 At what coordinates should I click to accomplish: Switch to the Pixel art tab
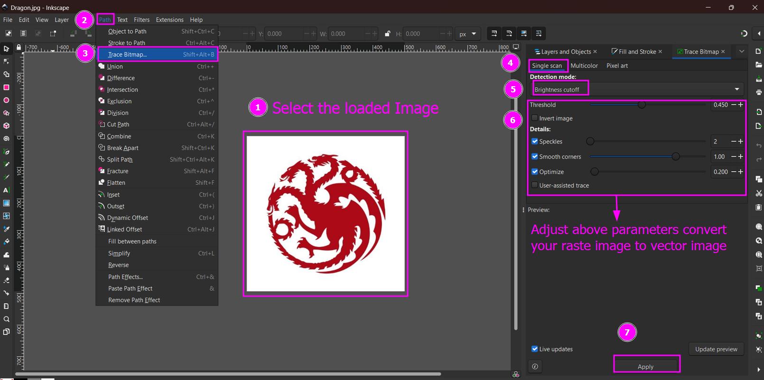(x=617, y=65)
